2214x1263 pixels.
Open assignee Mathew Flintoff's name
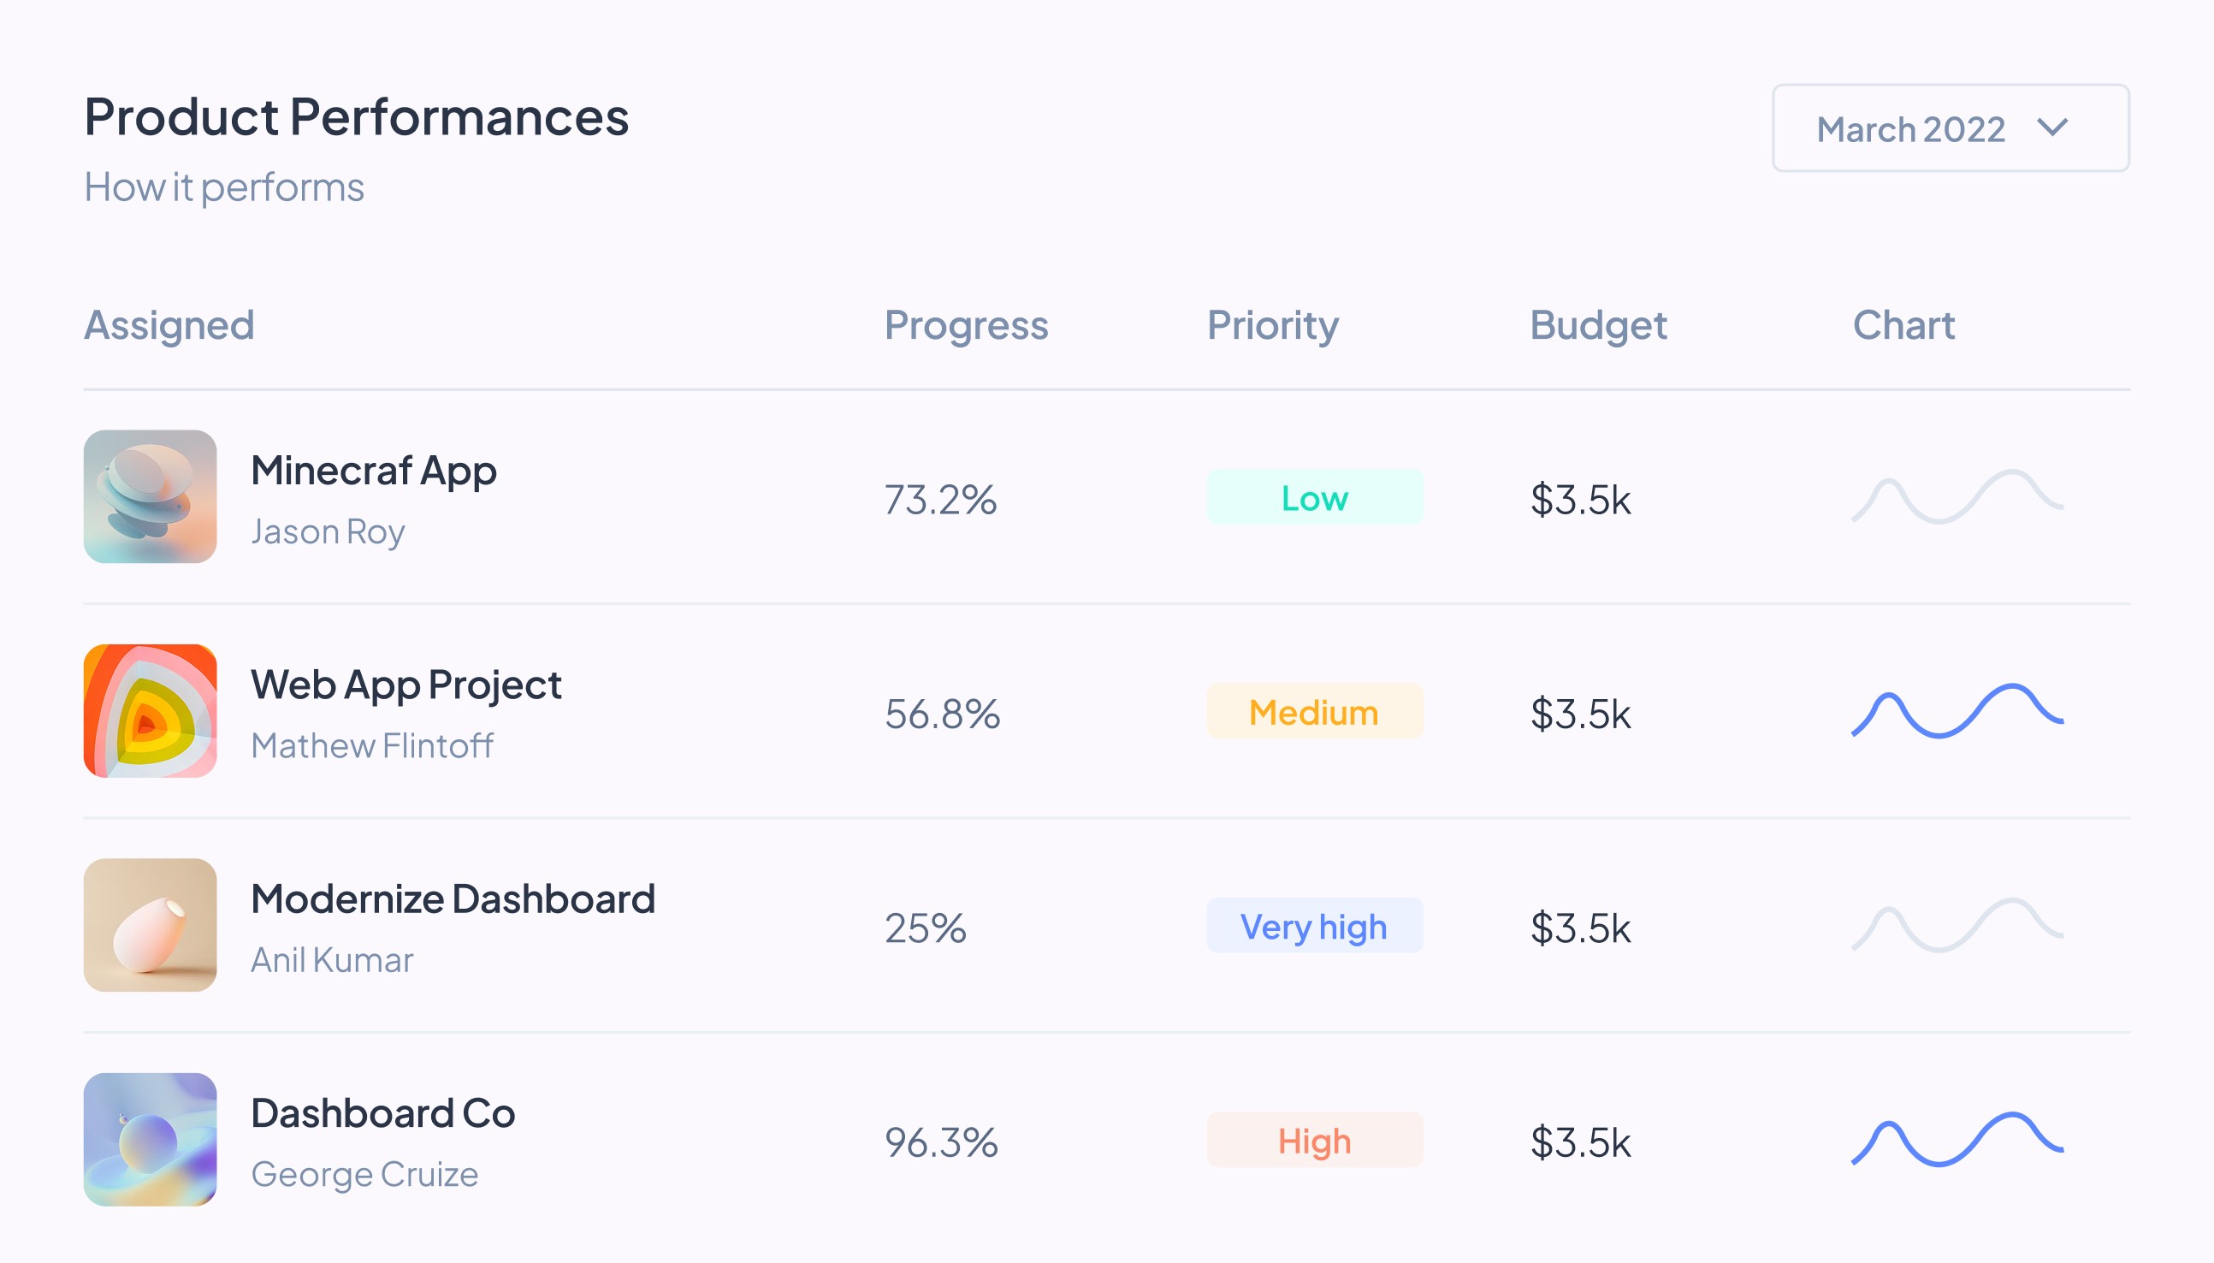click(x=372, y=746)
